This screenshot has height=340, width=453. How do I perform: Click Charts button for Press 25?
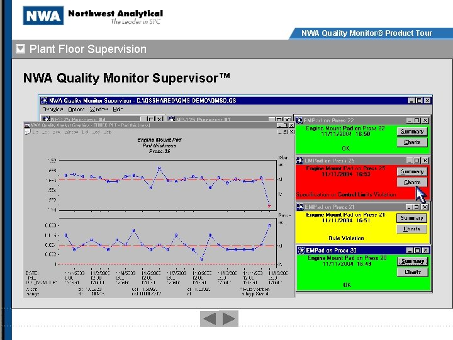[412, 182]
